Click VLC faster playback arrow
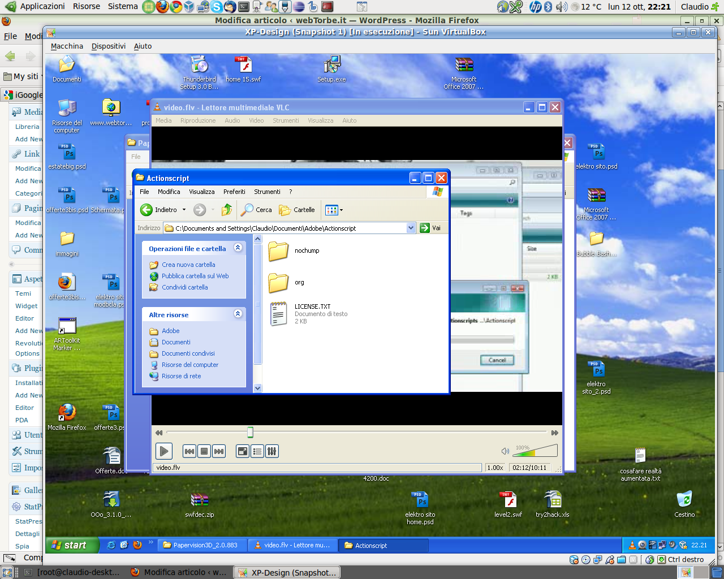724x579 pixels. click(x=555, y=433)
